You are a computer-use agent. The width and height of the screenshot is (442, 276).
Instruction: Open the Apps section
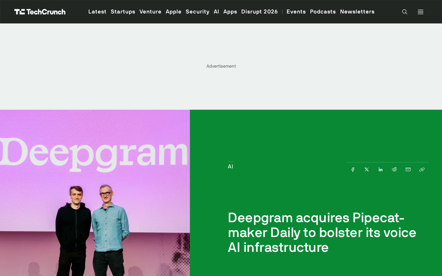230,12
